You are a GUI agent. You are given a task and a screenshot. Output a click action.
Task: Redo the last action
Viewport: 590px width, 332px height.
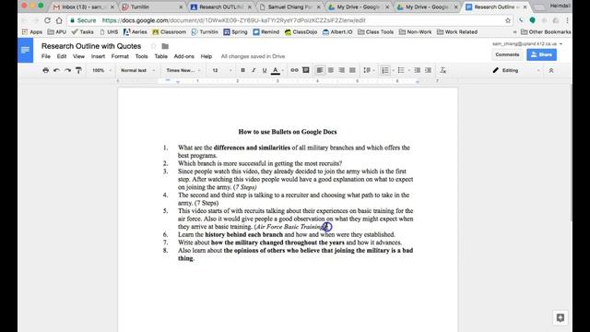(x=67, y=70)
